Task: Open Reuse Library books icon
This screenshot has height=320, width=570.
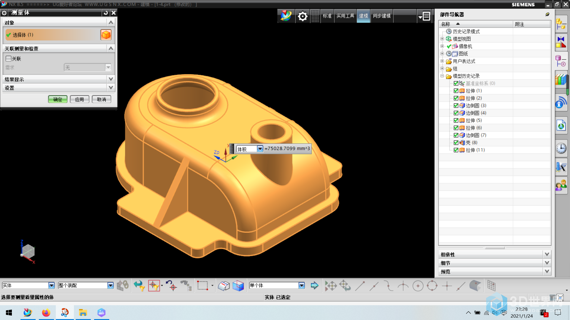Action: [561, 79]
